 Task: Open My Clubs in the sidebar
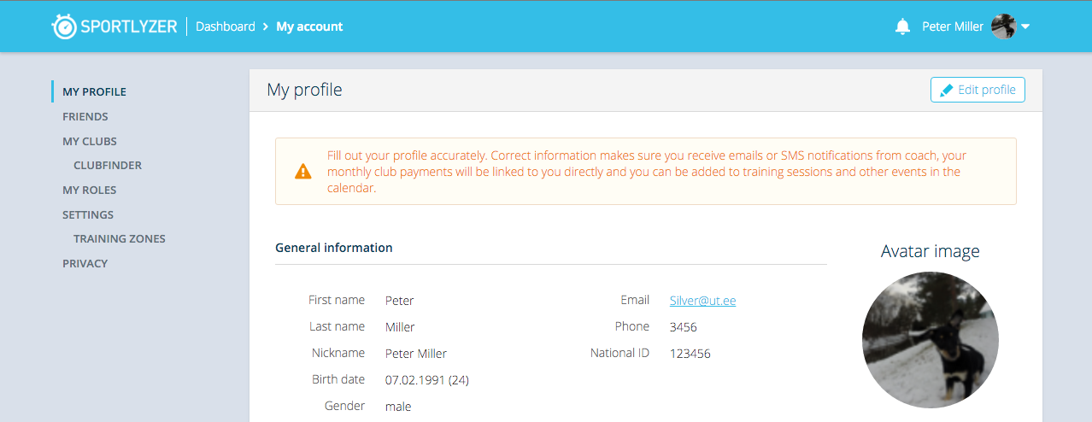coord(90,141)
